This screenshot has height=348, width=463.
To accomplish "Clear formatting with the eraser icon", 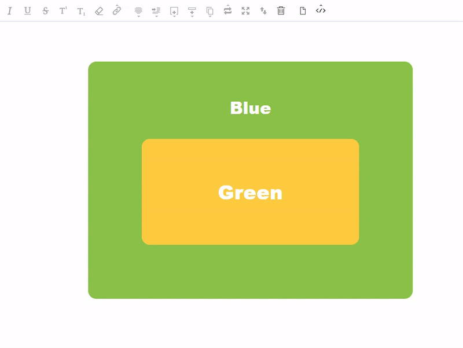I will (99, 11).
